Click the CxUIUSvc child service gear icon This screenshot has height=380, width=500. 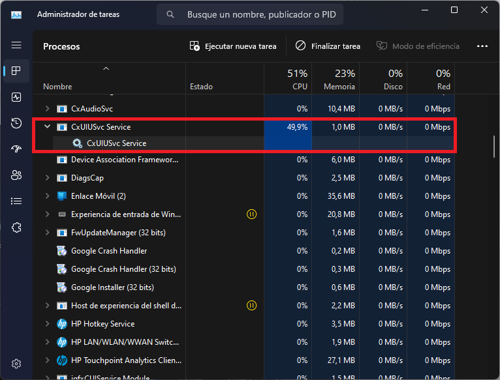click(x=77, y=143)
